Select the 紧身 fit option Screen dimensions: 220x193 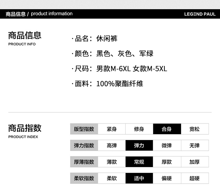pos(111,129)
